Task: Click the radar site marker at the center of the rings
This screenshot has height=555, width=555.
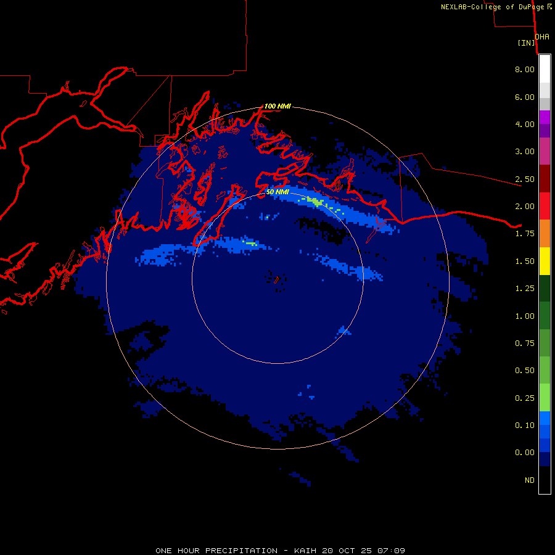Action: tap(277, 279)
